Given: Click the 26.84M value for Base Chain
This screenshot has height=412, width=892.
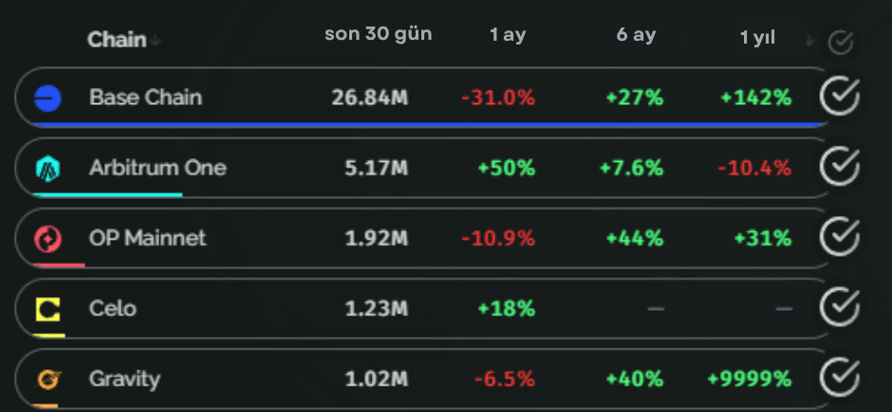Looking at the screenshot, I should (x=370, y=98).
